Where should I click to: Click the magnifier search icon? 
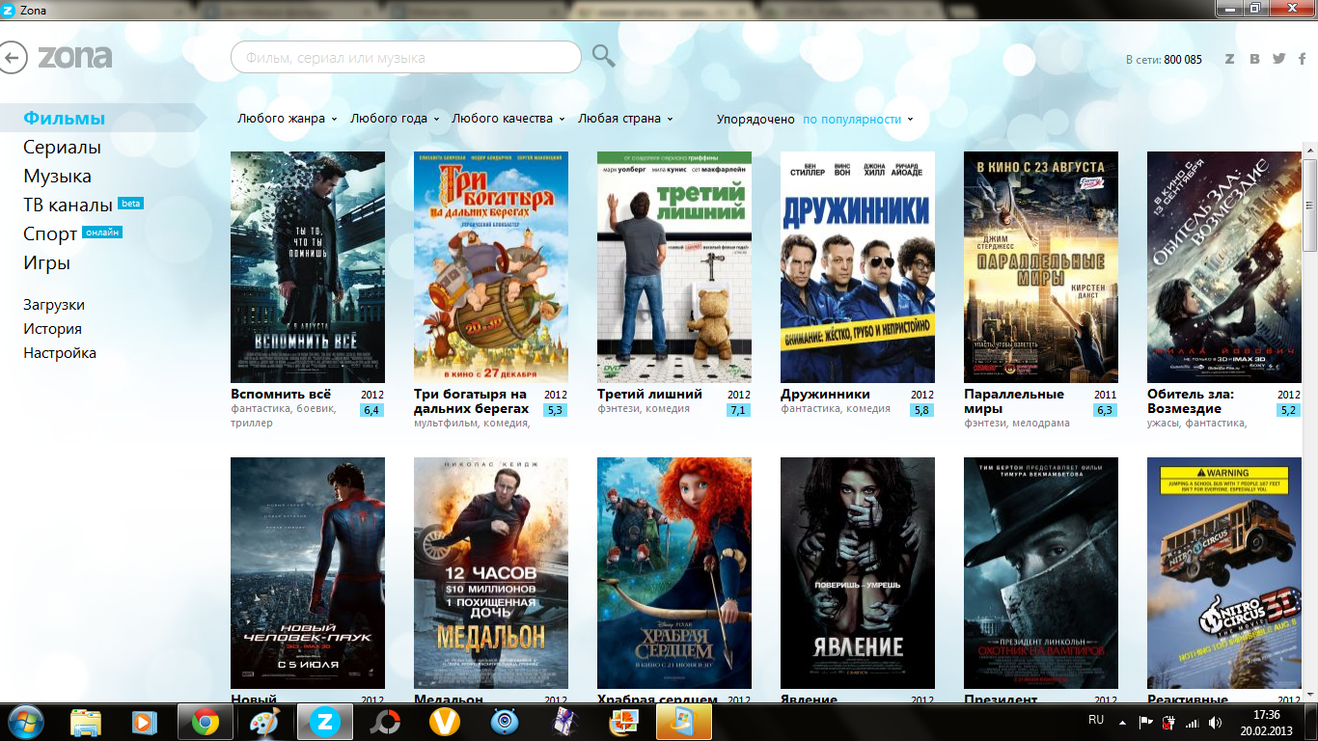pyautogui.click(x=604, y=56)
